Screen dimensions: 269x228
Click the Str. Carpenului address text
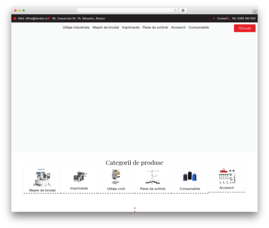[x=79, y=18]
